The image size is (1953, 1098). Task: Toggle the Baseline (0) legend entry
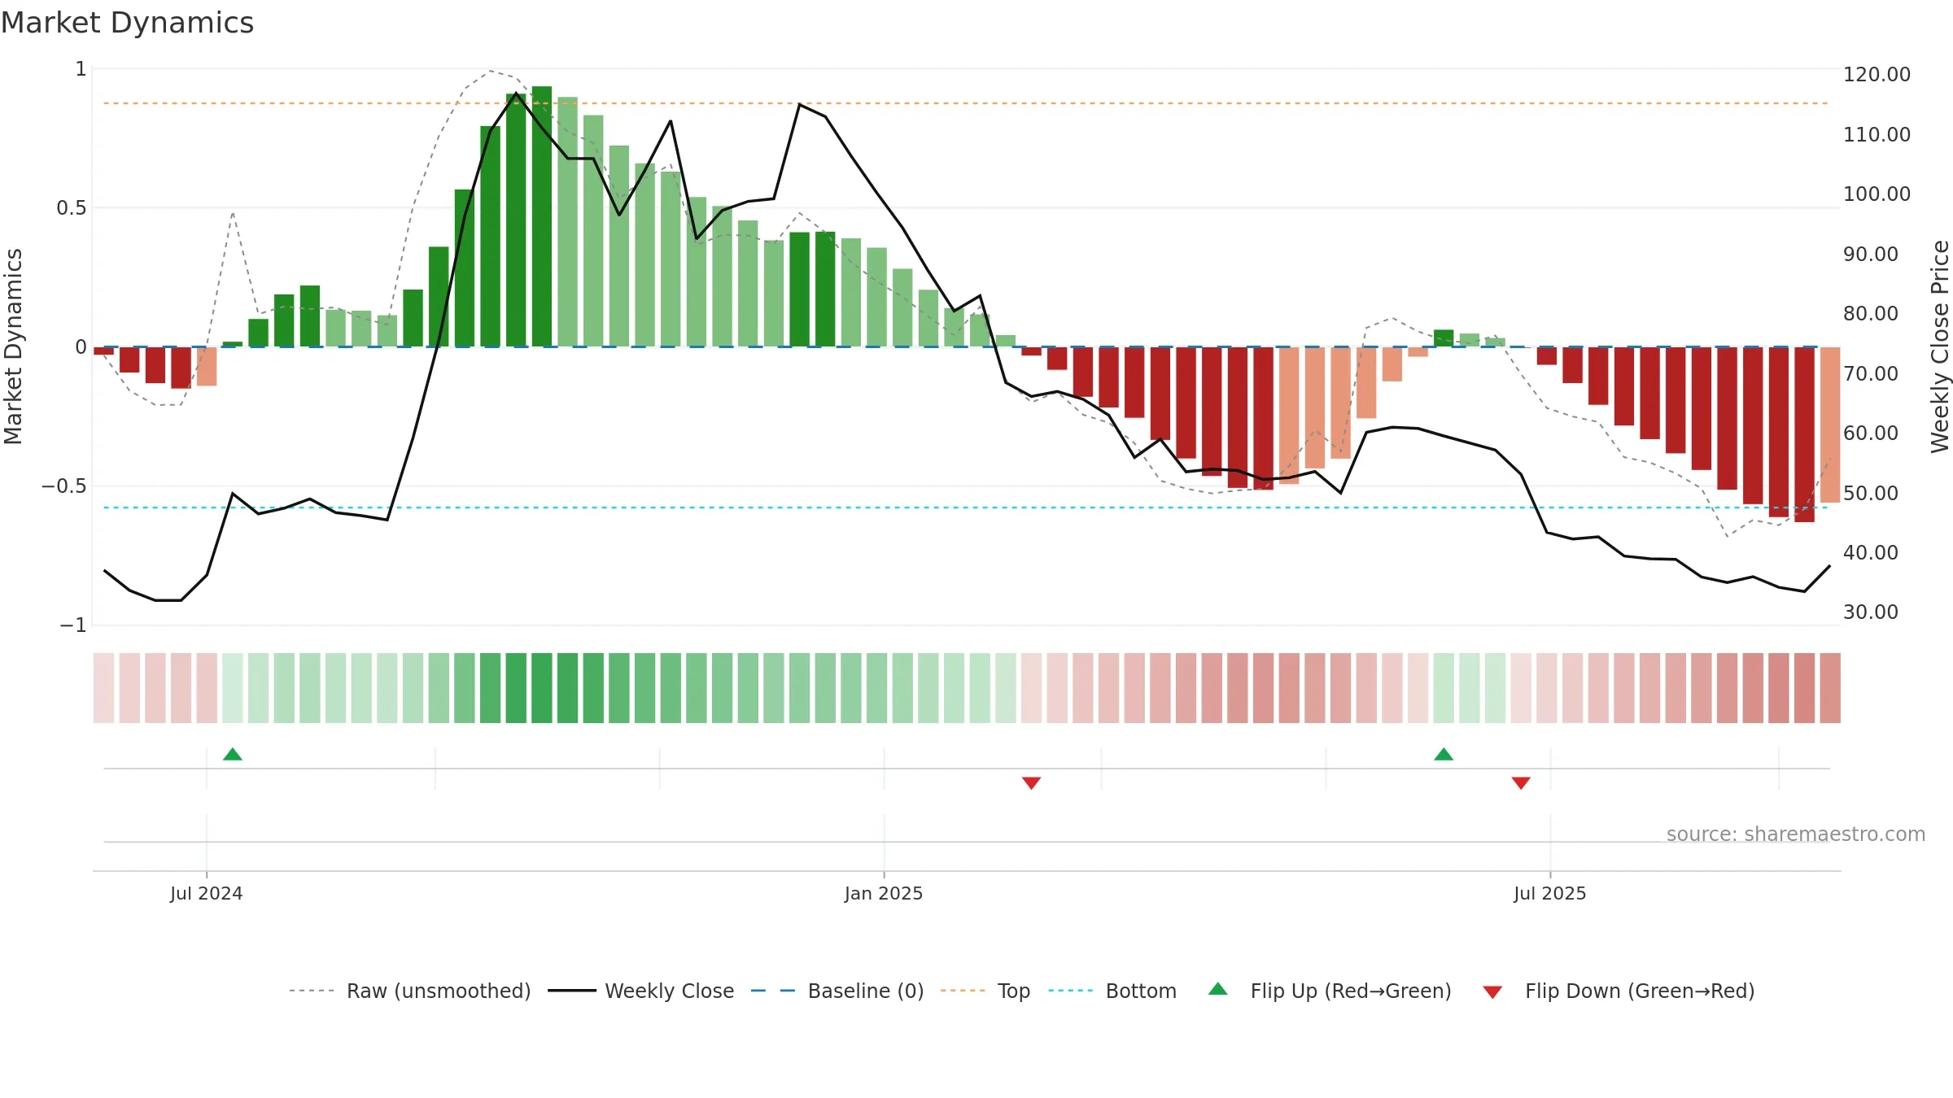pos(837,991)
